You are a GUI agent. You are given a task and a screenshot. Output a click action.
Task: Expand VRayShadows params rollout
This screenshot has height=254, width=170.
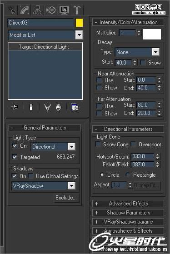(128, 222)
